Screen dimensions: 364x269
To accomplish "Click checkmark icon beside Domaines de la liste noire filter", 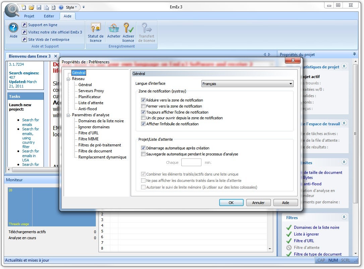I will coord(289,227).
